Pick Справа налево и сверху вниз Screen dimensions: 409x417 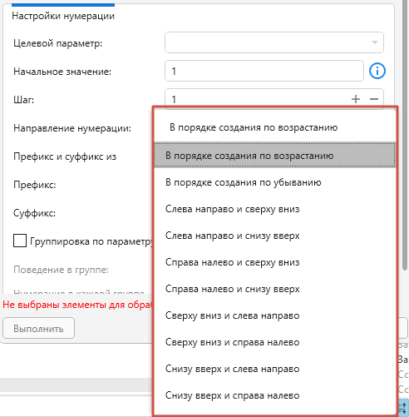pos(274,262)
